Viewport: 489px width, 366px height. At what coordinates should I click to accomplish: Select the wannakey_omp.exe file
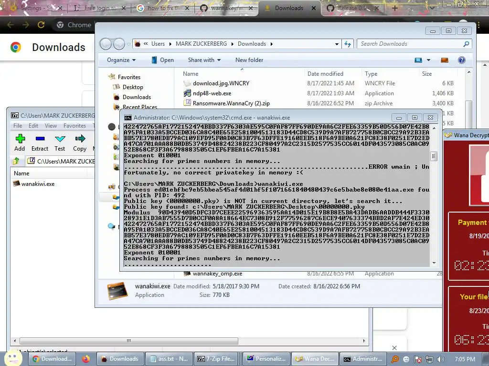tap(217, 274)
